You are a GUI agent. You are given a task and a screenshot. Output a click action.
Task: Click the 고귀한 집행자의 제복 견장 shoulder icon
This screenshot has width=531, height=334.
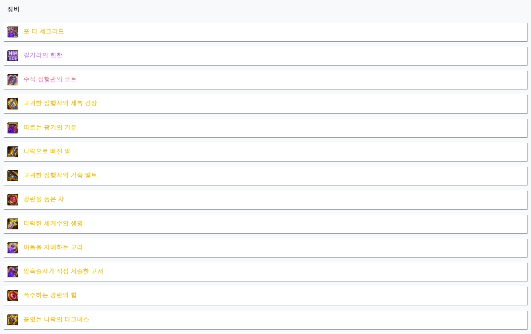point(13,104)
